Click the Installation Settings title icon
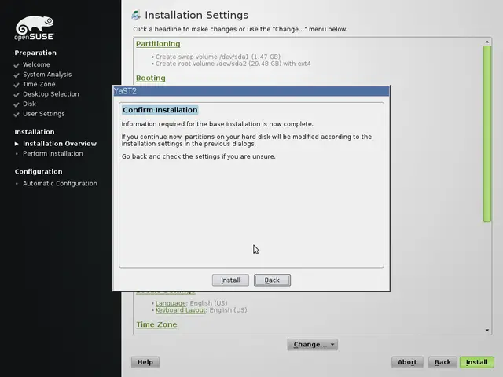The width and height of the screenshot is (503, 377). click(136, 15)
